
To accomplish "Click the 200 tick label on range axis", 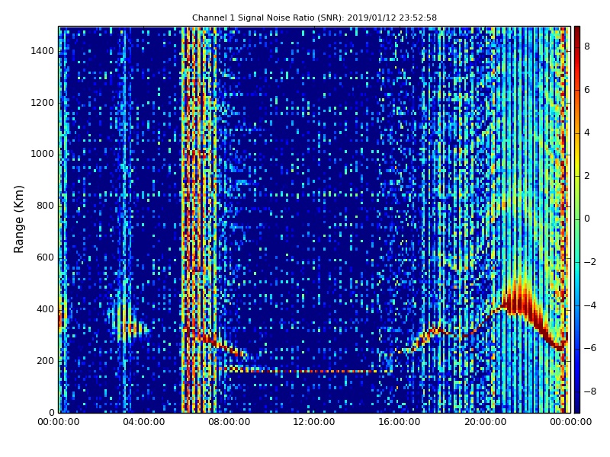I will coord(45,361).
